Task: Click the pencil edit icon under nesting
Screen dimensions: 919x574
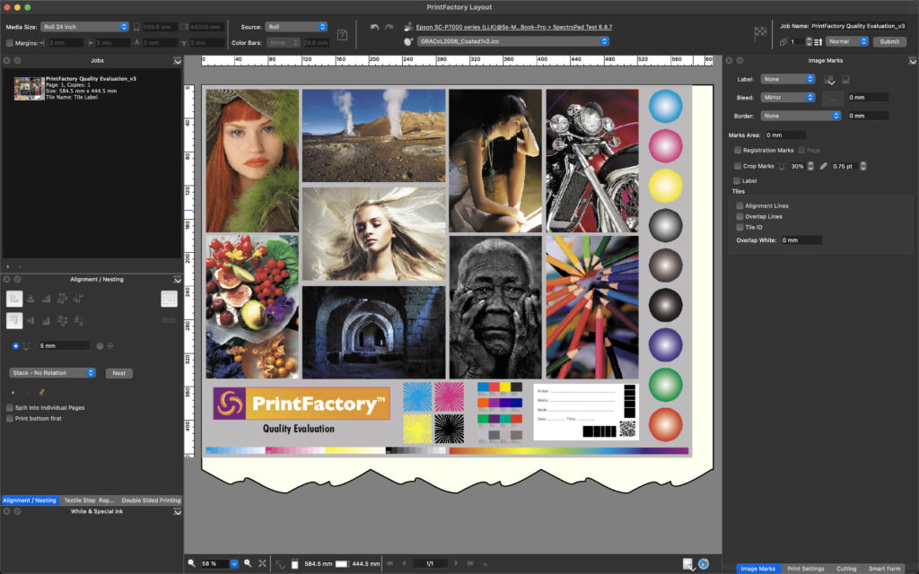Action: click(41, 392)
